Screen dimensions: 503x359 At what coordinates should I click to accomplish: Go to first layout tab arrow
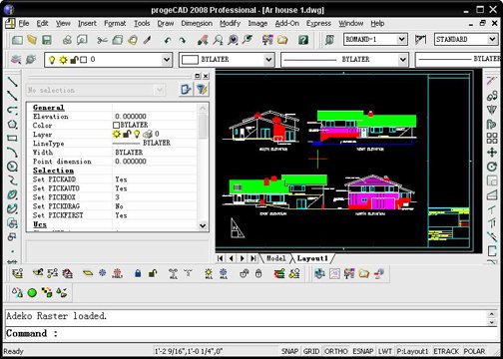221,258
